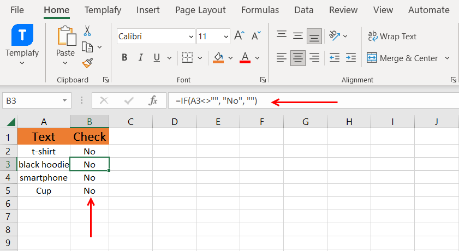
Task: Click the Orientation text rotation icon
Action: pos(335,36)
